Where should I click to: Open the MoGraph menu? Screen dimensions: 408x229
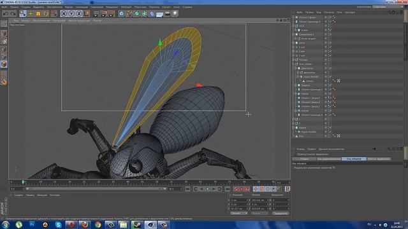[126, 7]
